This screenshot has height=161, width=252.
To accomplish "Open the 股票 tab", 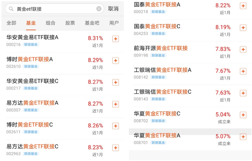I will click(x=70, y=23).
